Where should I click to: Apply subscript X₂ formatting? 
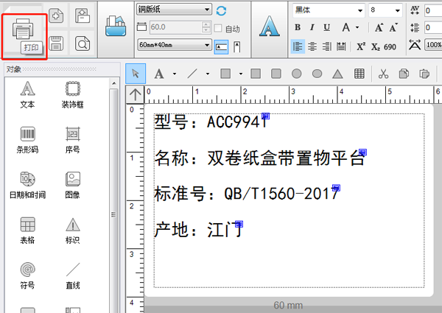[x=375, y=46]
